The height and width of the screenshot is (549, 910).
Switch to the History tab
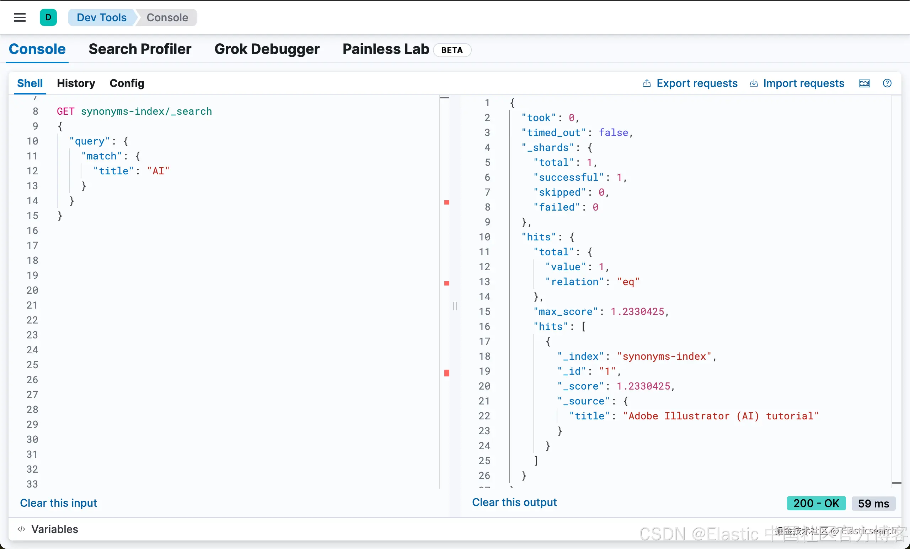pyautogui.click(x=76, y=83)
